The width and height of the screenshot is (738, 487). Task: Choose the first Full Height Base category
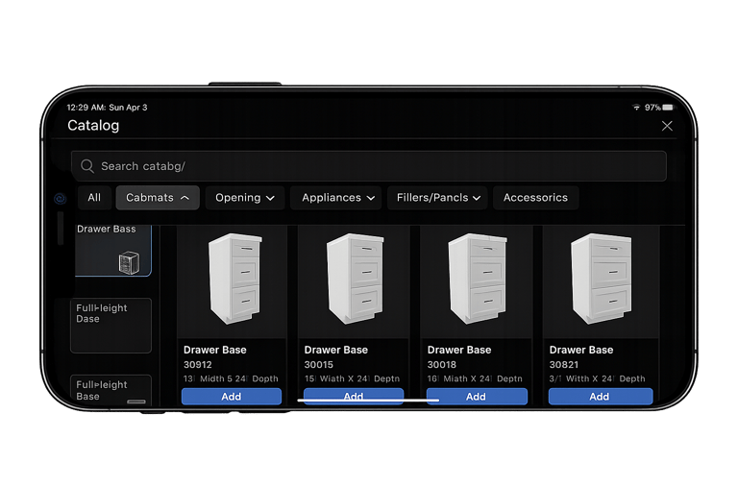click(111, 325)
